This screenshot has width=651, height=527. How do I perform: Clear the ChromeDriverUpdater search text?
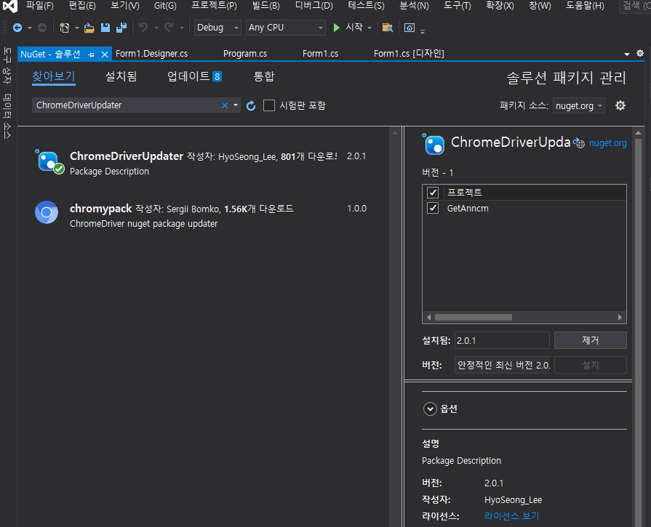click(225, 105)
